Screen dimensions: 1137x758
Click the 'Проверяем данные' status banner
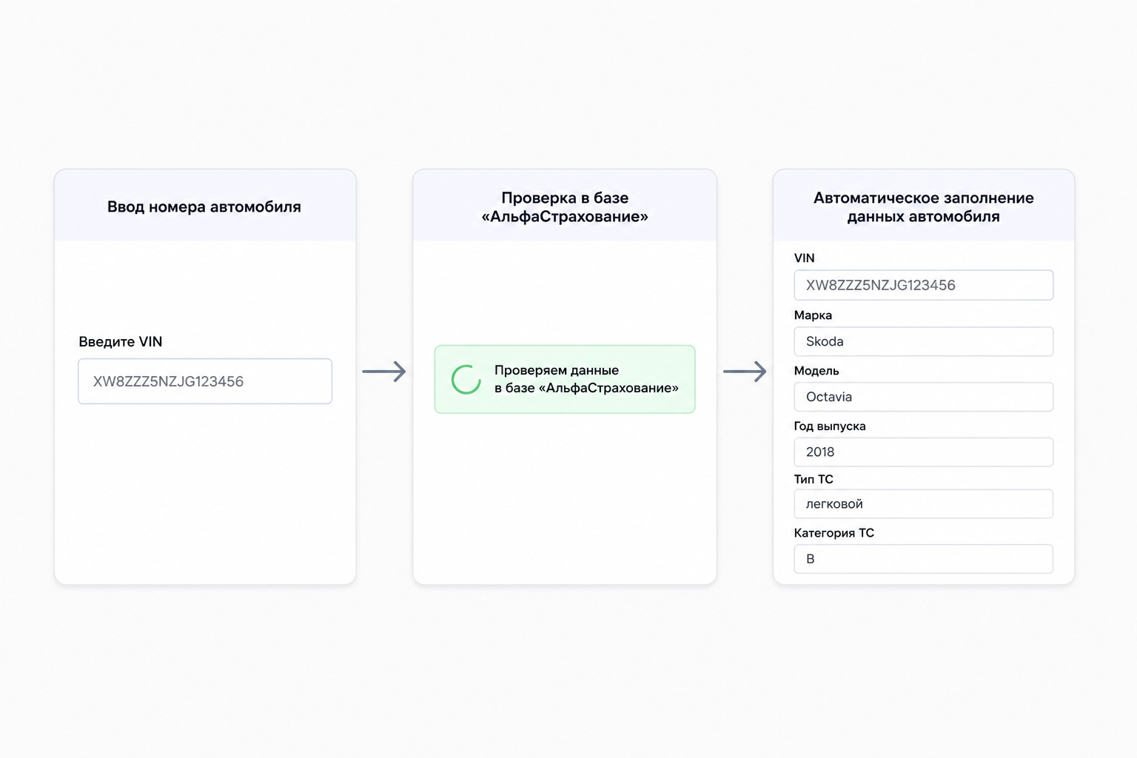pyautogui.click(x=565, y=379)
